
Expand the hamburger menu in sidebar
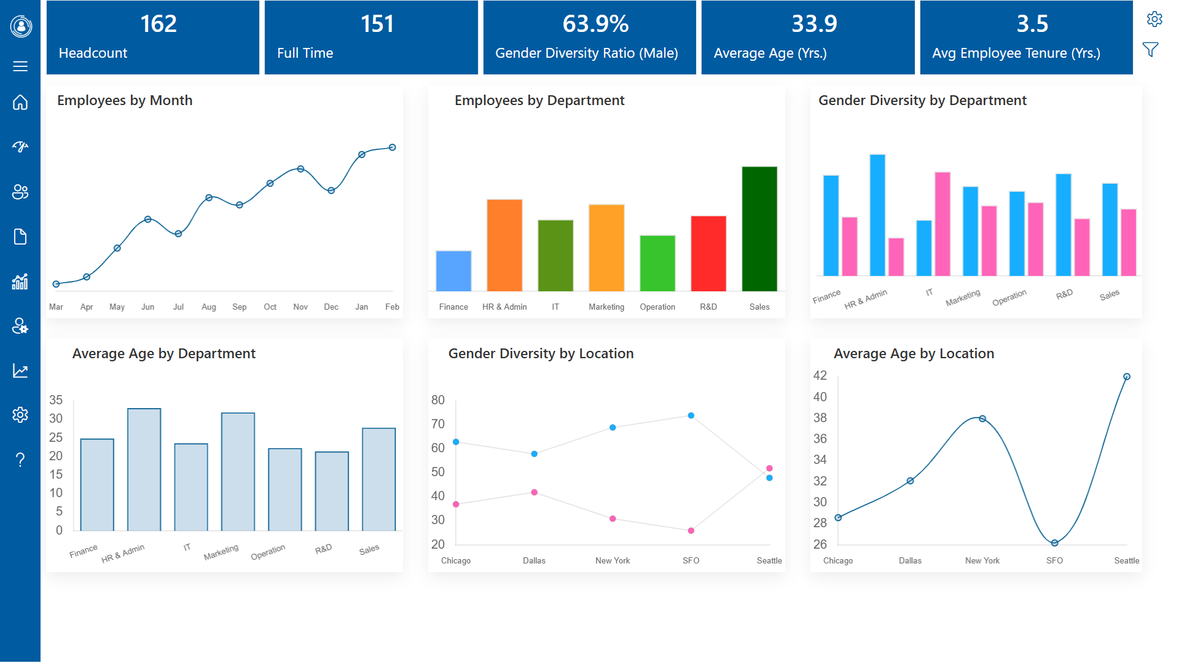tap(20, 66)
